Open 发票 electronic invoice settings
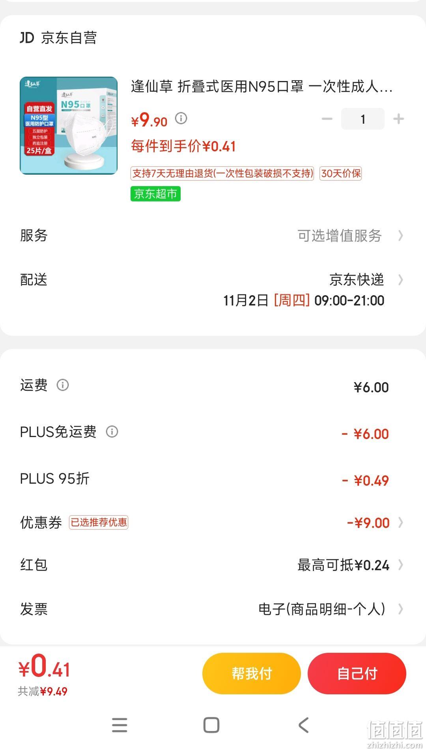The image size is (426, 752). tap(213, 609)
